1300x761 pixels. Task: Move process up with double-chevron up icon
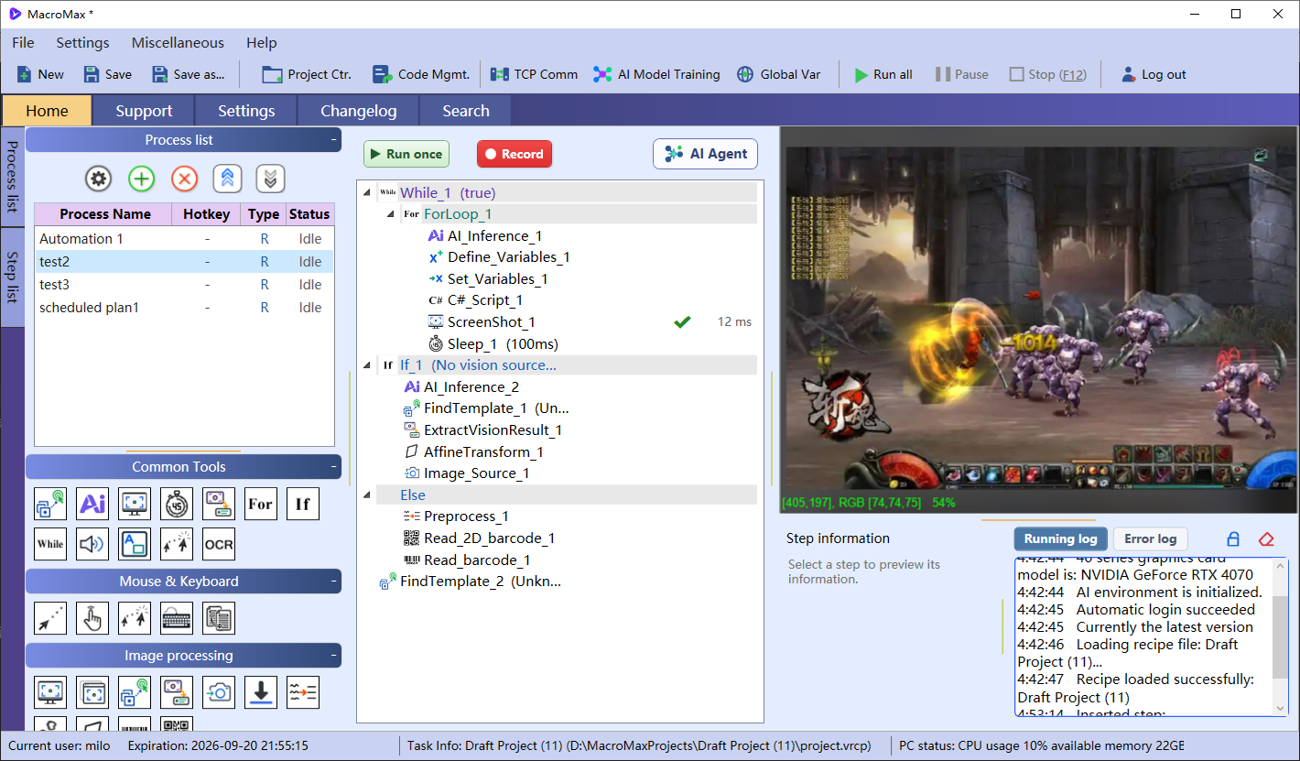227,179
